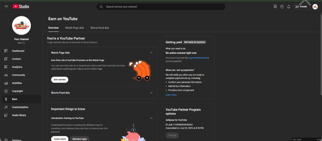322x141 pixels.
Task: Click the 'Earn on YouTube' heading
Action: tap(63, 19)
